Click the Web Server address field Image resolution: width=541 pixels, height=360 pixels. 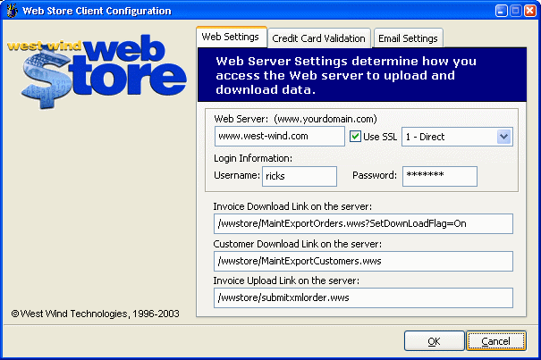pyautogui.click(x=279, y=137)
